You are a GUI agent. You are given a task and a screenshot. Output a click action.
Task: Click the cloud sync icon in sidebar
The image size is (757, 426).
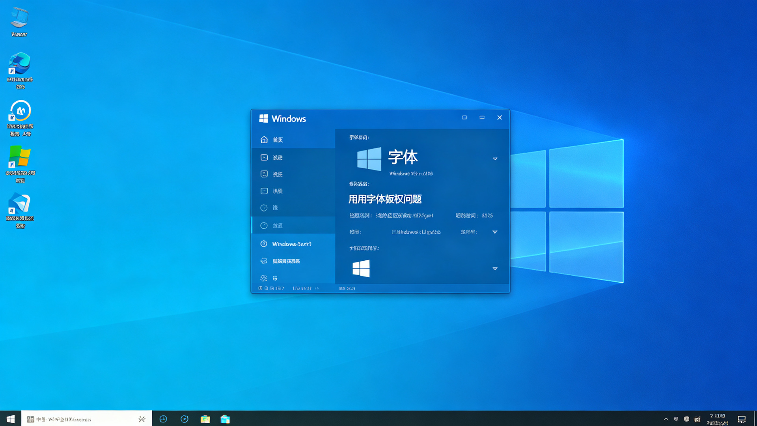coord(264,261)
